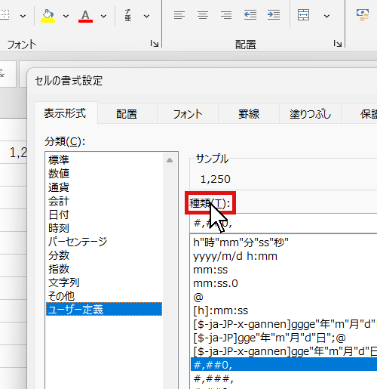
Task: Click the 種類 format code input field
Action: click(284, 224)
